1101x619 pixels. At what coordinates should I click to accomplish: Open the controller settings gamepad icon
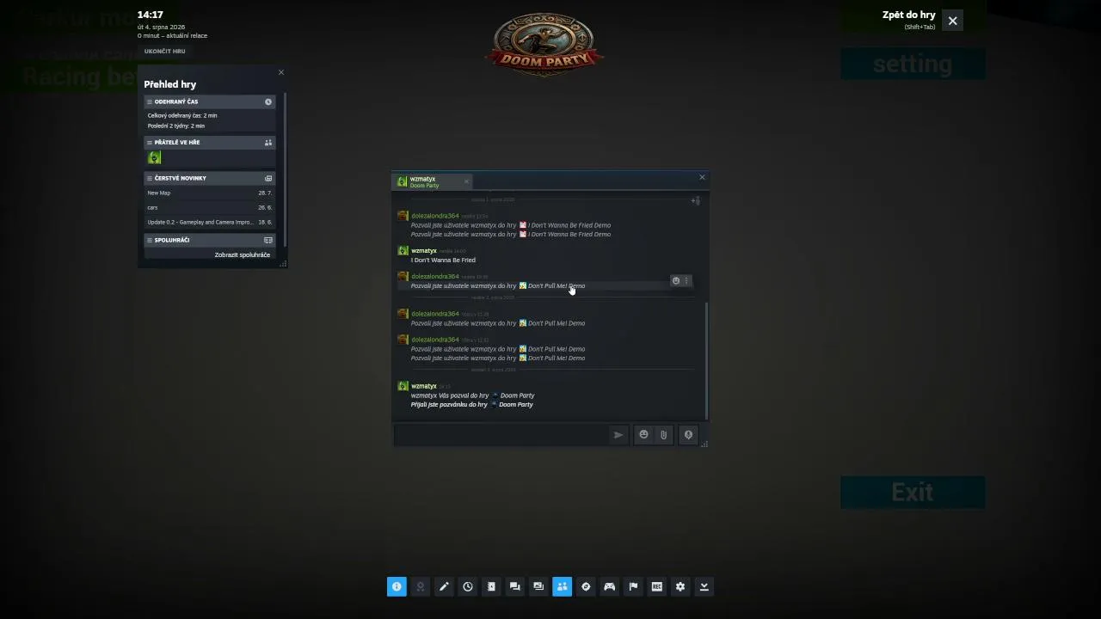click(609, 586)
